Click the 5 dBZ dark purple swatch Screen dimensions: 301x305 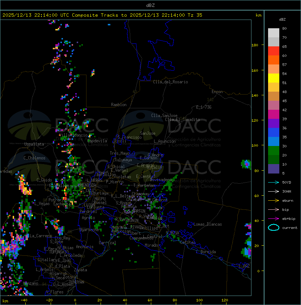pos(274,169)
